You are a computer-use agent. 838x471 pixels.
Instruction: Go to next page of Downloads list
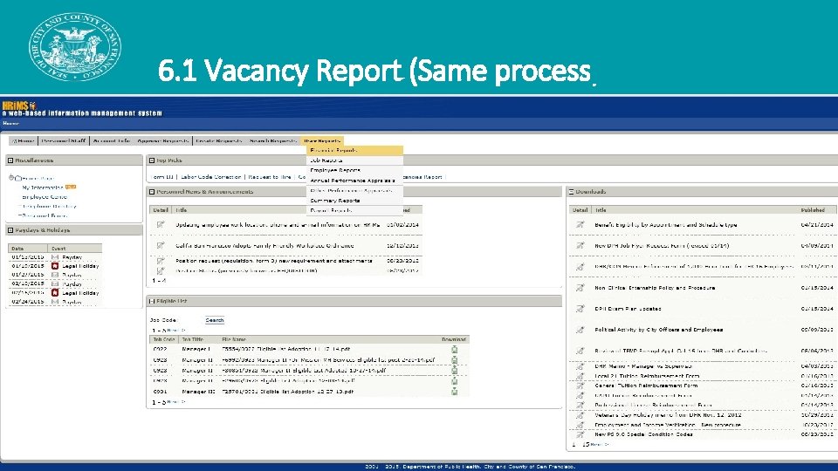pyautogui.click(x=599, y=444)
